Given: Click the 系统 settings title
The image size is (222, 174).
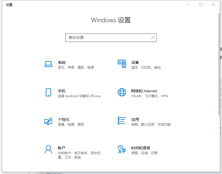Looking at the screenshot, I should (x=62, y=62).
